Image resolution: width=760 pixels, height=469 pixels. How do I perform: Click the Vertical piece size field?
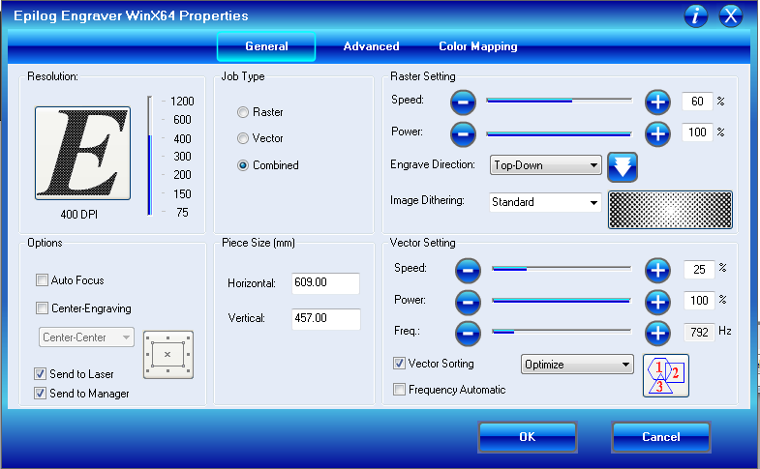pos(325,319)
